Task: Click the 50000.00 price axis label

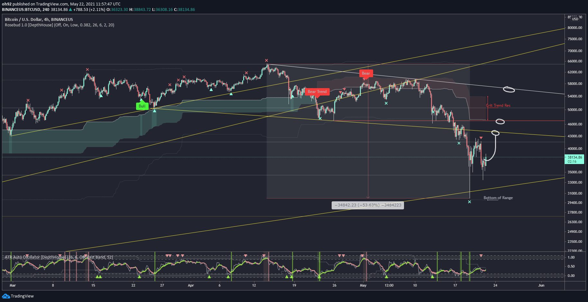Action: pyautogui.click(x=575, y=110)
